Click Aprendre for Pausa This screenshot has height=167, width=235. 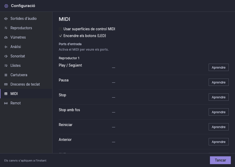click(219, 82)
